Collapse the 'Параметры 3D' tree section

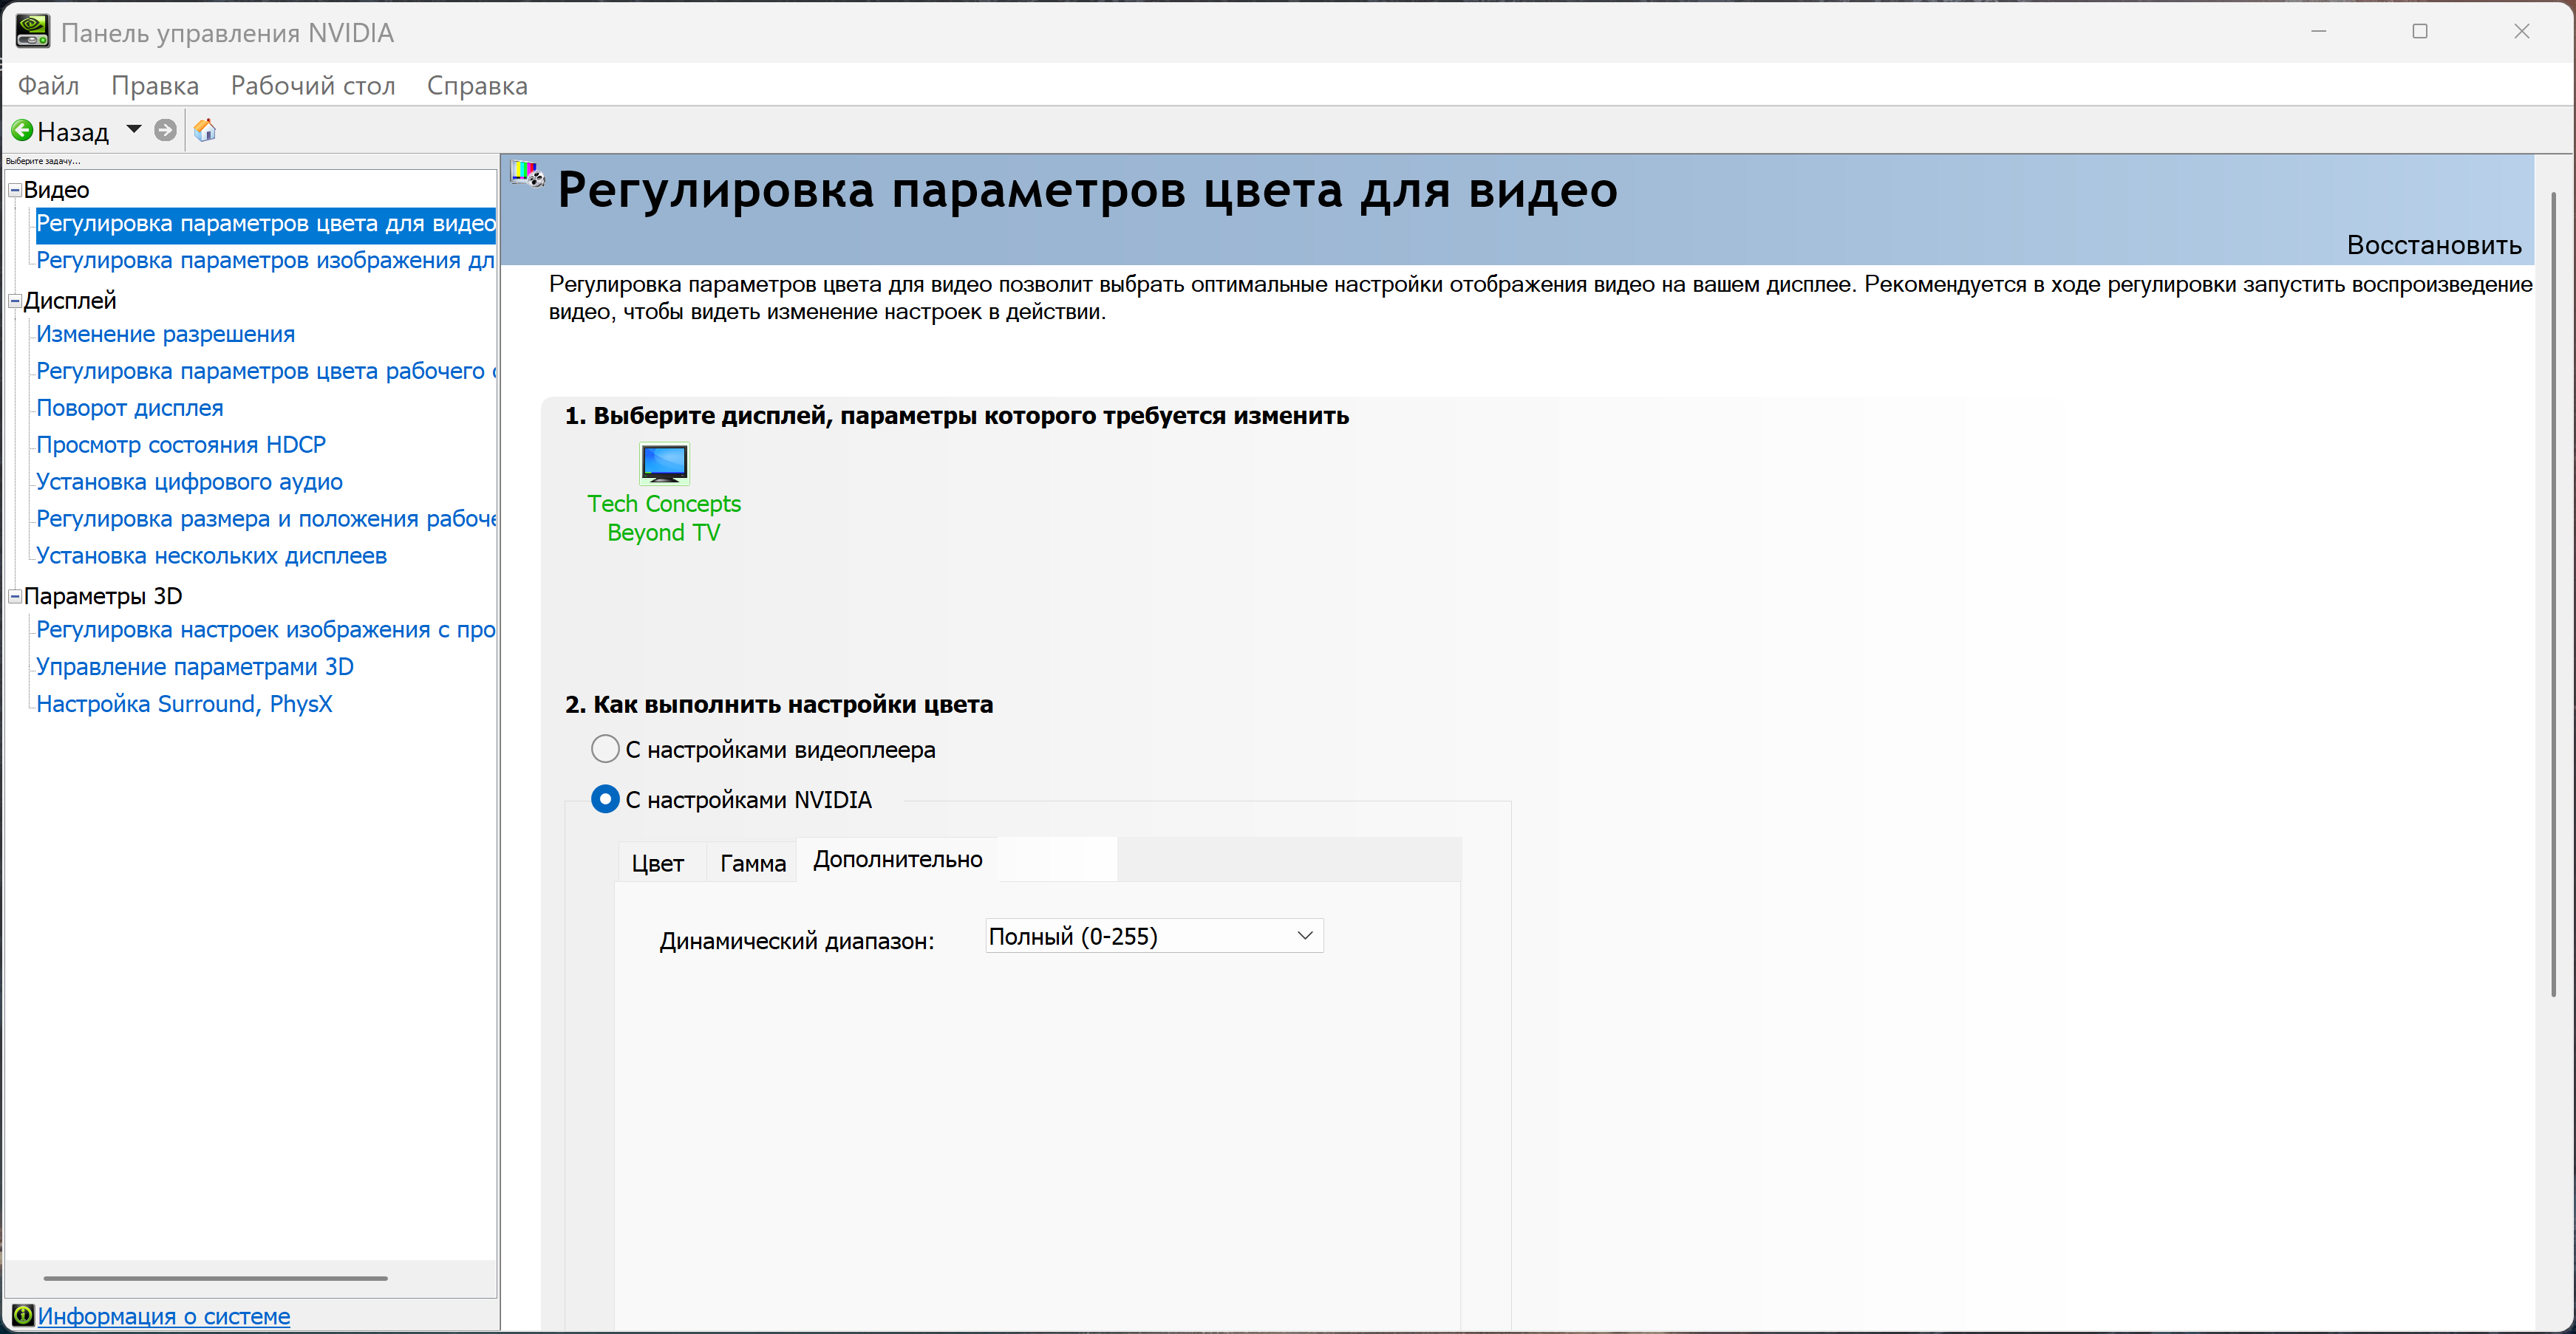[x=15, y=597]
